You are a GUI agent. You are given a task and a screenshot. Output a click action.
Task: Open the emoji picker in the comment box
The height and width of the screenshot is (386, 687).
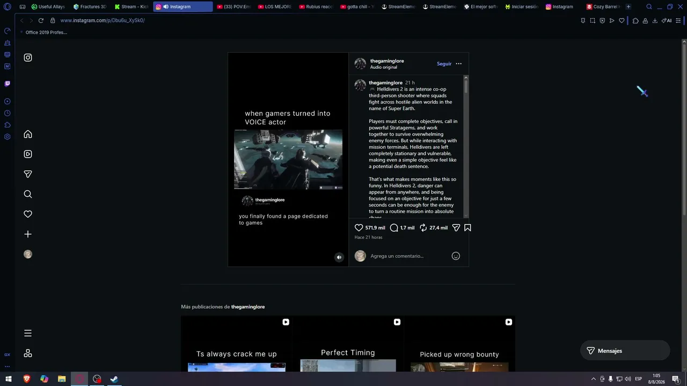click(456, 256)
